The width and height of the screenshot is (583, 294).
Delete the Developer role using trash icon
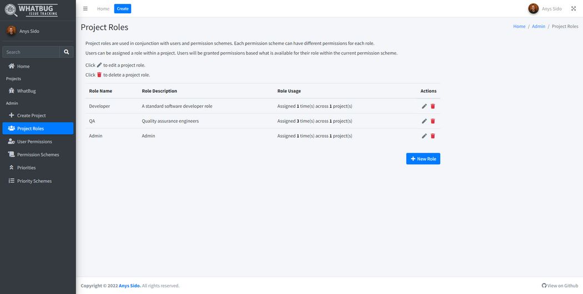(433, 106)
